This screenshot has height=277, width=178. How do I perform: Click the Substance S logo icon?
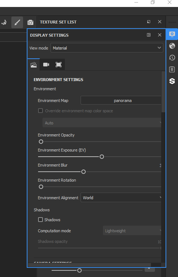(172, 81)
